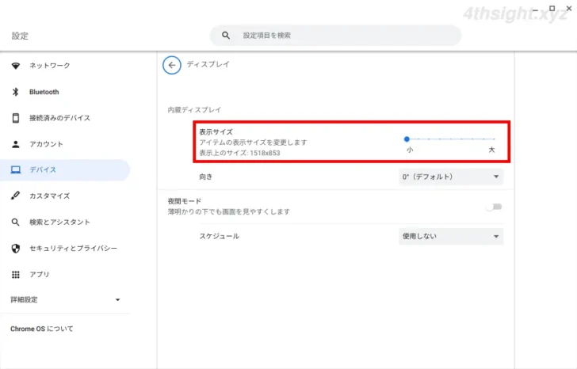The height and width of the screenshot is (369, 577).
Task: Click the grid icon beside アプリ
Action: click(16, 275)
